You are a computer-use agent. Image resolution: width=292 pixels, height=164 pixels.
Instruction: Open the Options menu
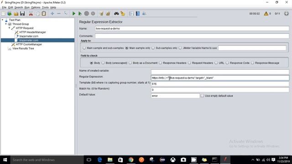tap(36, 7)
